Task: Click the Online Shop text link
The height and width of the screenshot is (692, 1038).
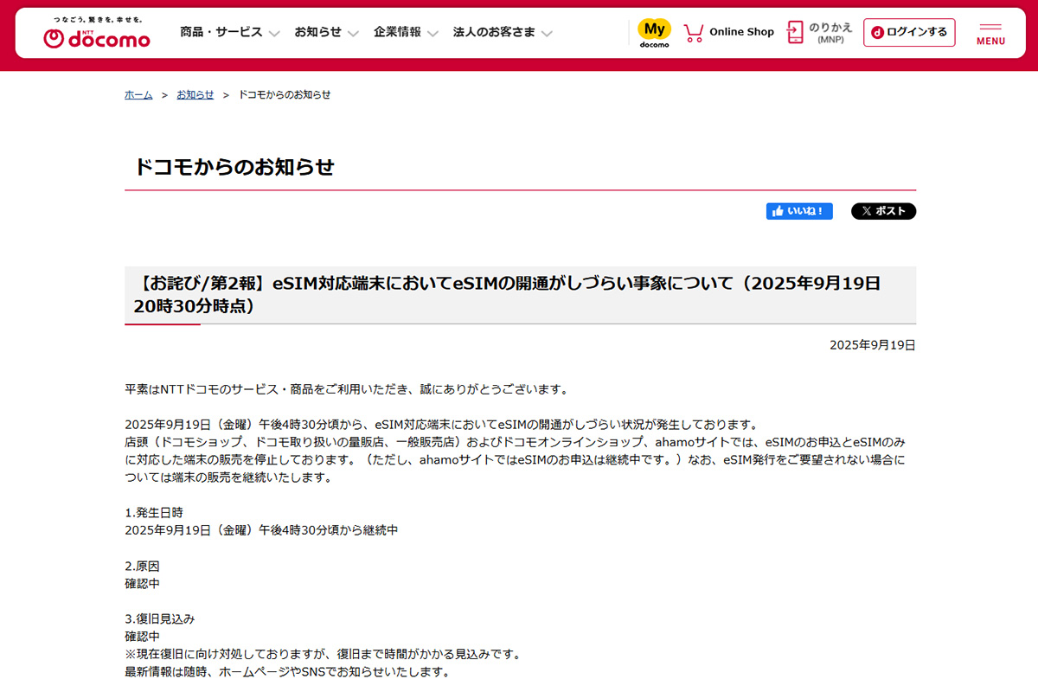Action: click(x=741, y=32)
